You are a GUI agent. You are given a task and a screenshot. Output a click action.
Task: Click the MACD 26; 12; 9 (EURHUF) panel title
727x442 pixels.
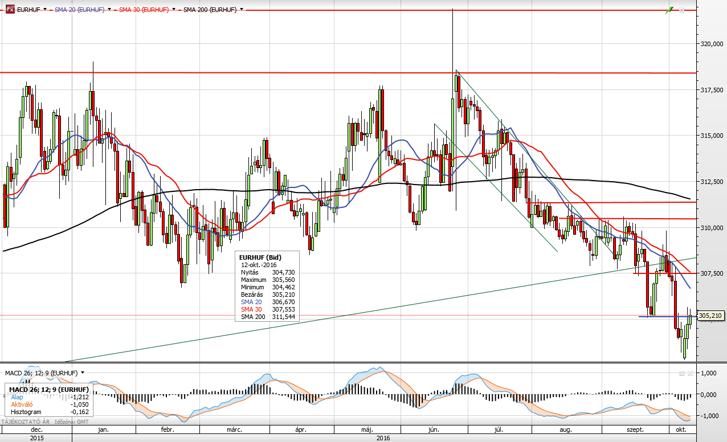pyautogui.click(x=41, y=373)
